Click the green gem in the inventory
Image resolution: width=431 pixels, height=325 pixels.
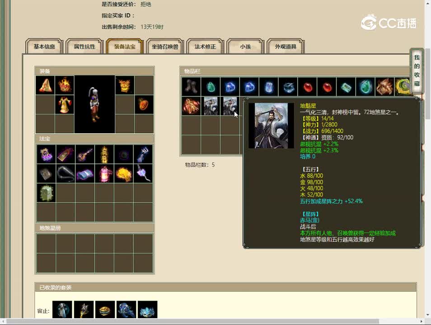[x=211, y=87]
